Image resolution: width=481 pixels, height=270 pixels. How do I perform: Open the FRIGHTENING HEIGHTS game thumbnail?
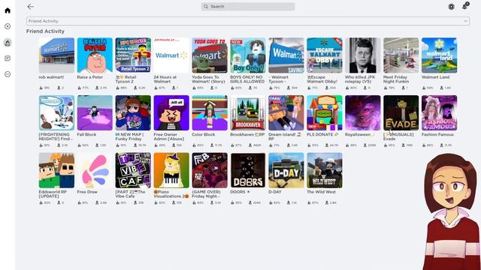coord(56,112)
